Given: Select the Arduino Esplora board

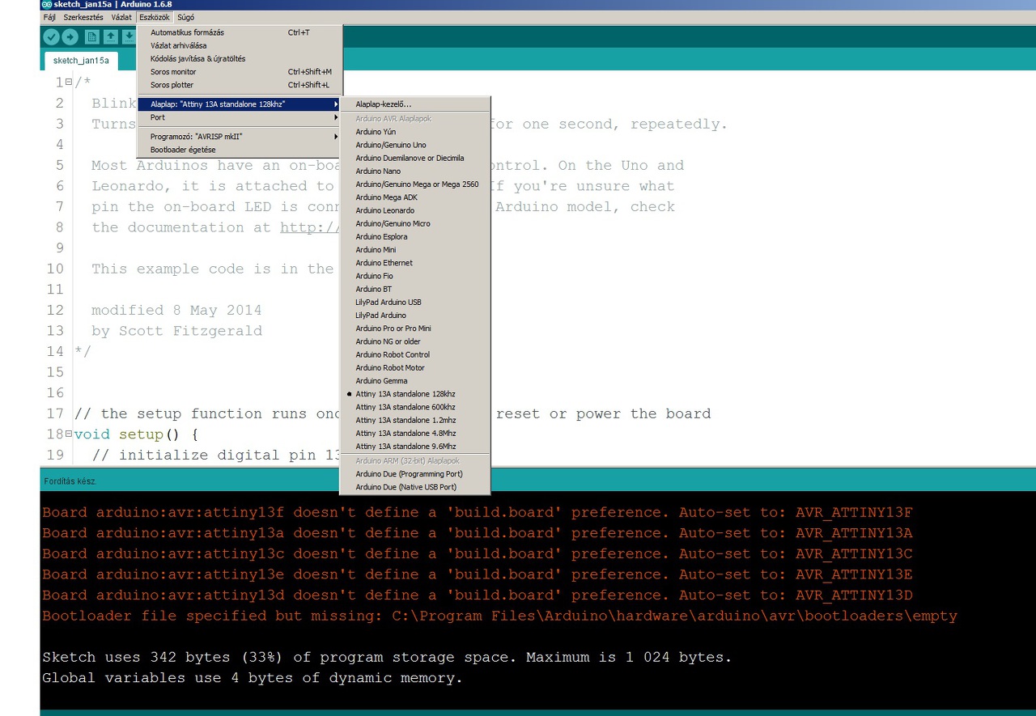Looking at the screenshot, I should (x=415, y=236).
